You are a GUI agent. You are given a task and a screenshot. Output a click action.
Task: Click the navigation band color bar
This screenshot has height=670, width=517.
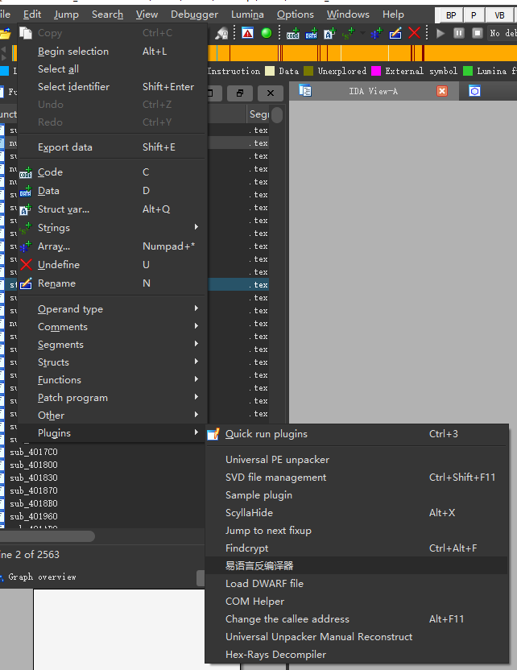point(362,53)
